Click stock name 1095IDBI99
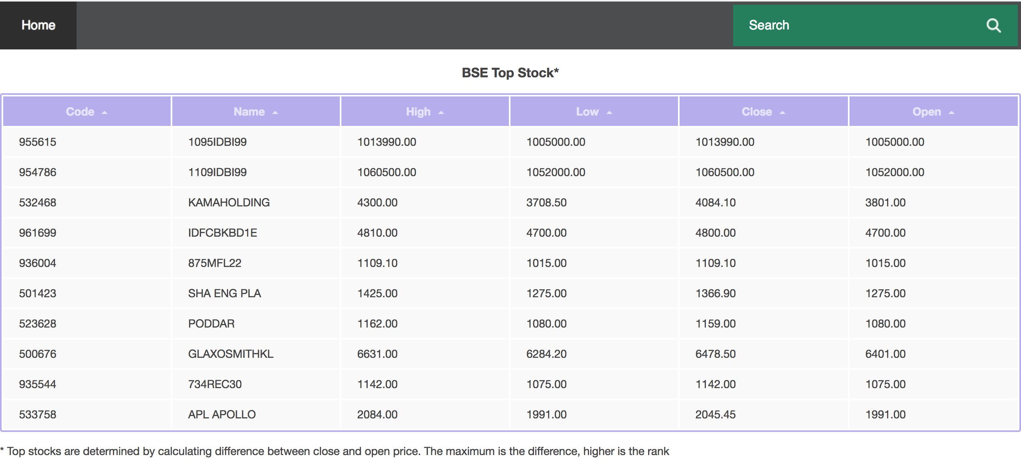1021x471 pixels. click(x=217, y=142)
